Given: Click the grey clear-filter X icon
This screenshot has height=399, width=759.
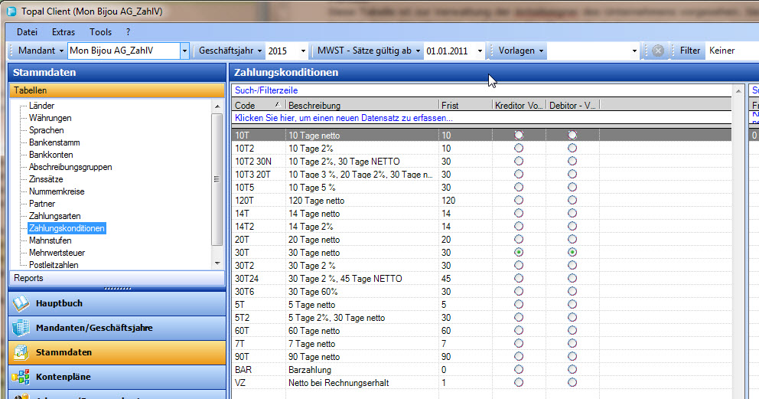Looking at the screenshot, I should click(x=657, y=51).
